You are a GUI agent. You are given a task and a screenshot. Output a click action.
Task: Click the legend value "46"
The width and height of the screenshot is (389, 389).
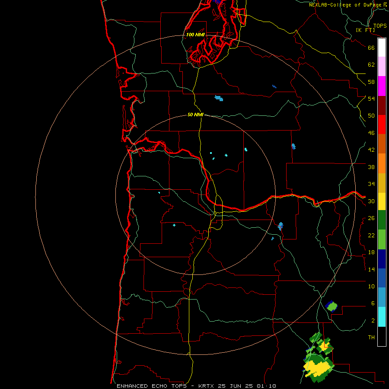[371, 133]
